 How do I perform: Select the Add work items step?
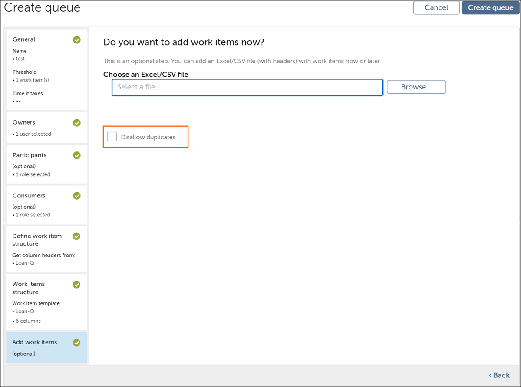[x=47, y=348]
